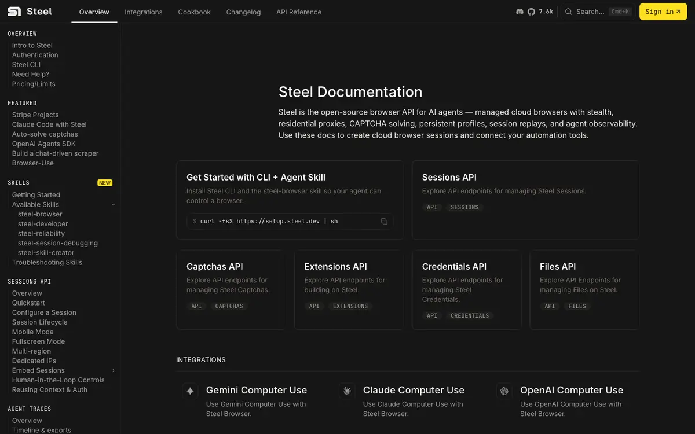This screenshot has width=695, height=434.
Task: Open the Captchas API card
Action: point(231,290)
